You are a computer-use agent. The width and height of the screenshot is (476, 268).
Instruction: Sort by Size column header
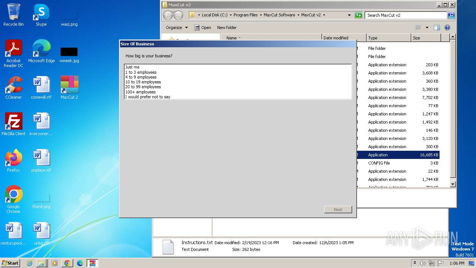click(426, 38)
